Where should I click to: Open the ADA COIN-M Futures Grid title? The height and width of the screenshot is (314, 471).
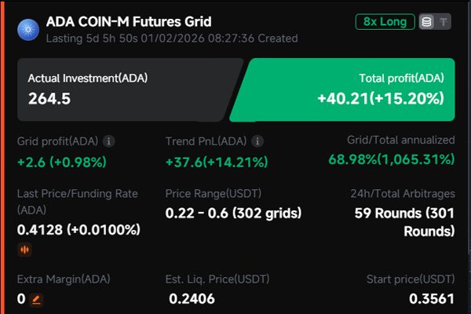129,22
